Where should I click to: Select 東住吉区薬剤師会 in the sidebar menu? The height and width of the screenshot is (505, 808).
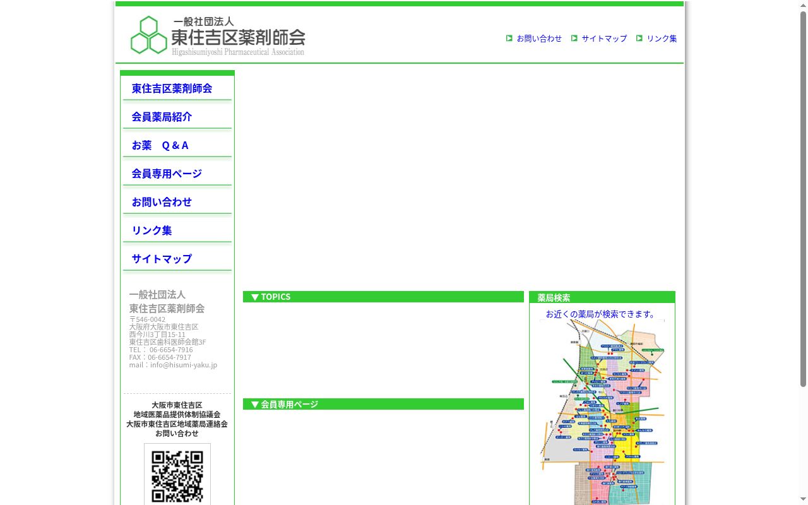click(x=172, y=88)
